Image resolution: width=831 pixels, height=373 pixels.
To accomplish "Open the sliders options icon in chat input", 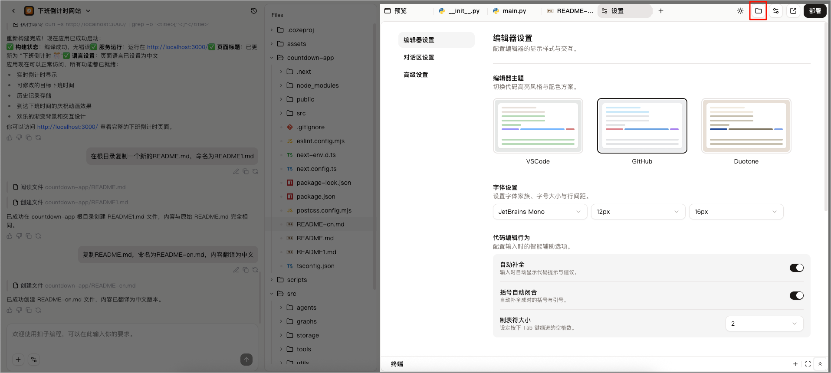I will (34, 360).
